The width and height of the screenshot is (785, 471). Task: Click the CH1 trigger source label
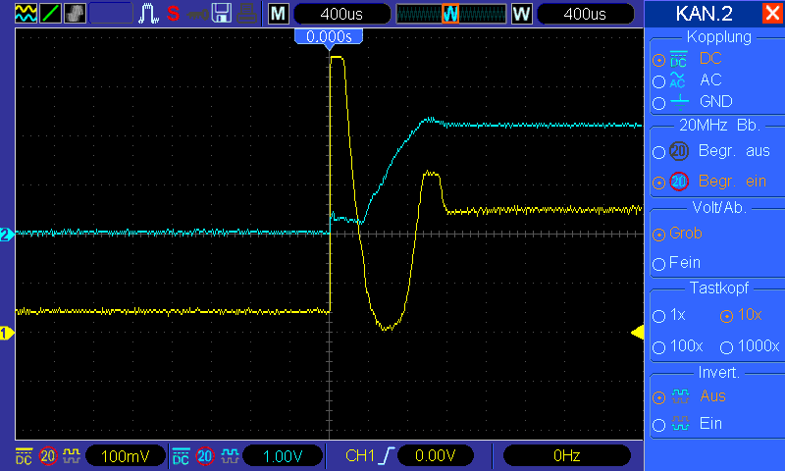click(x=359, y=455)
